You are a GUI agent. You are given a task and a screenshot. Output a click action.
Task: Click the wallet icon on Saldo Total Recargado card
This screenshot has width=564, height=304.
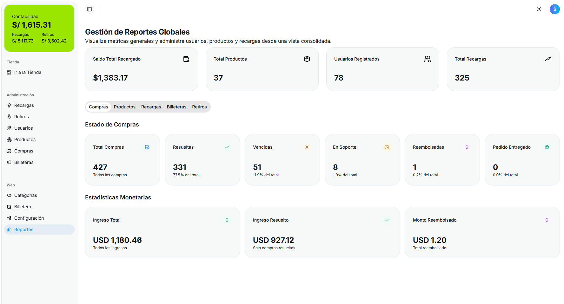click(x=186, y=59)
